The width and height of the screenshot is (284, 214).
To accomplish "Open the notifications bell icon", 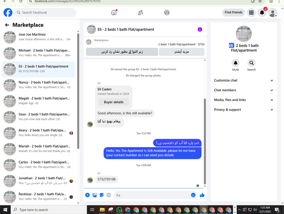I will pos(262,12).
